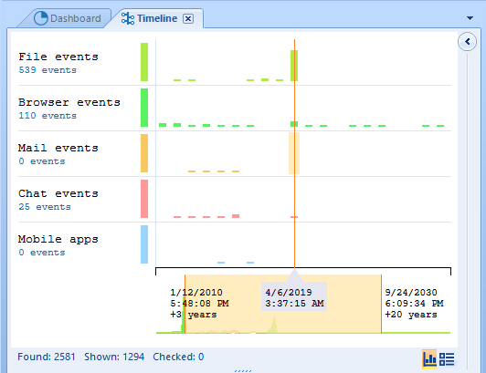486x373 pixels.
Task: Click the Mobile apps blue color bar
Action: point(144,244)
